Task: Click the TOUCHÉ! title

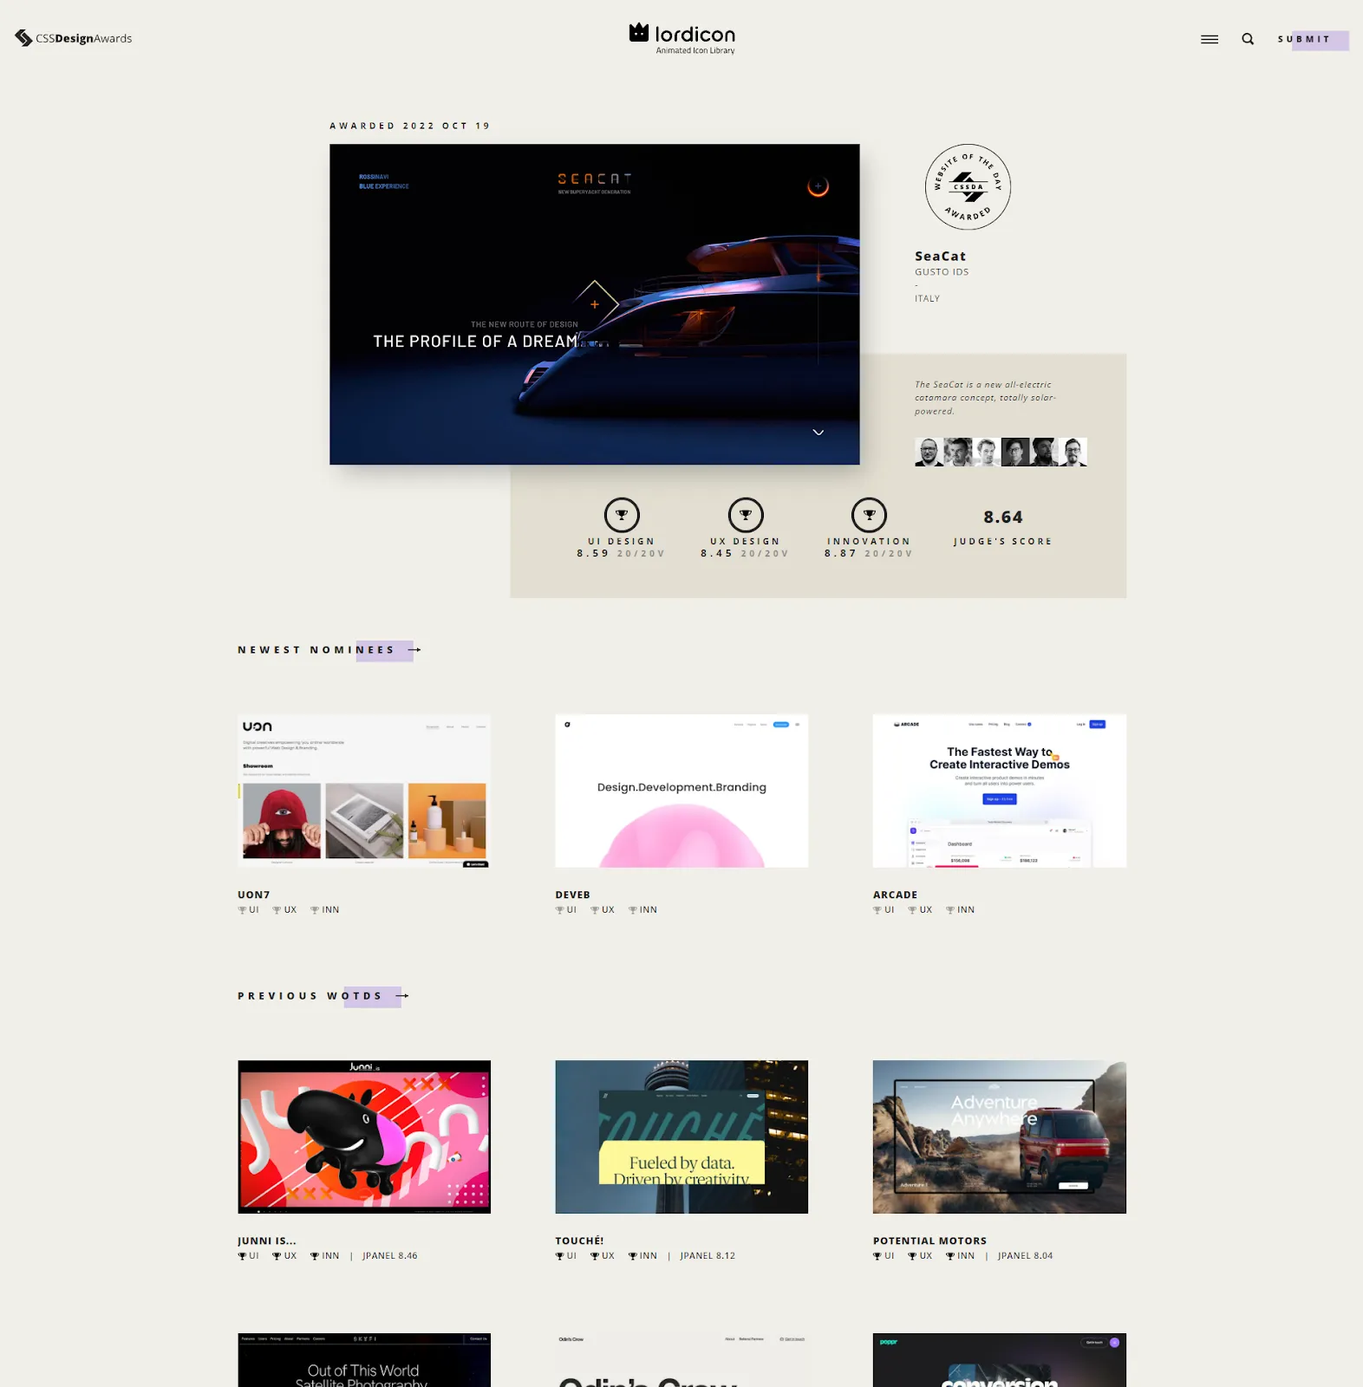Action: (579, 1240)
